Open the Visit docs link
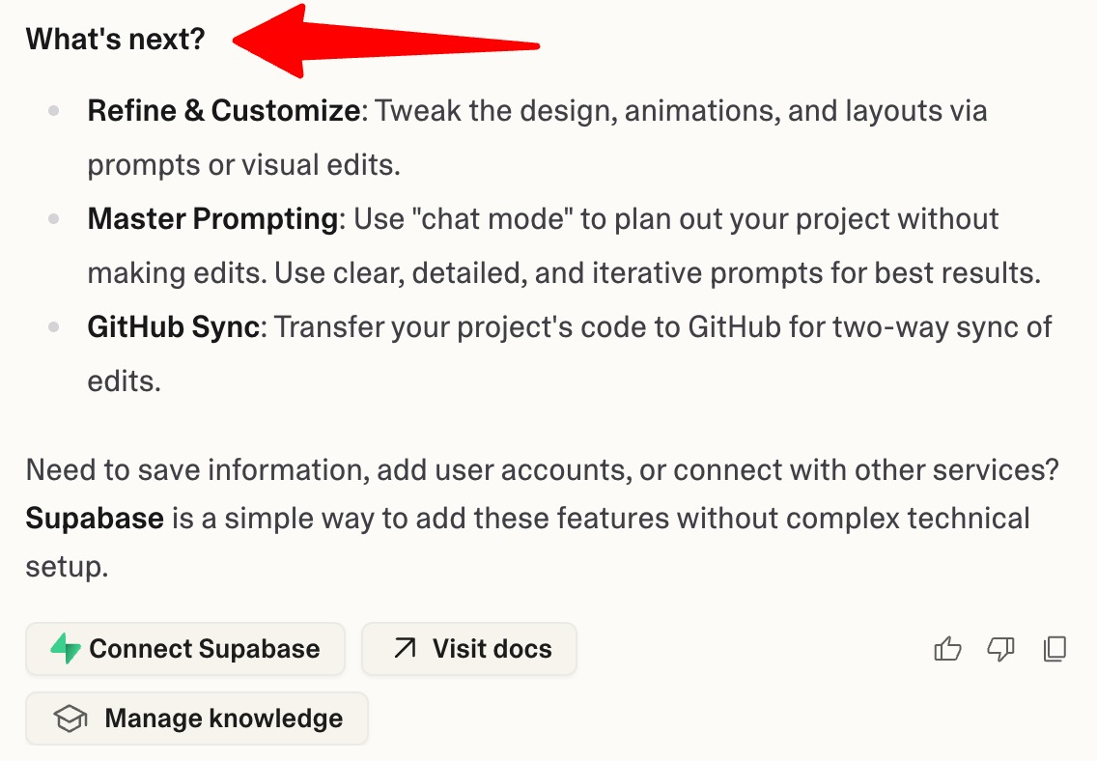This screenshot has height=761, width=1097. click(x=468, y=648)
